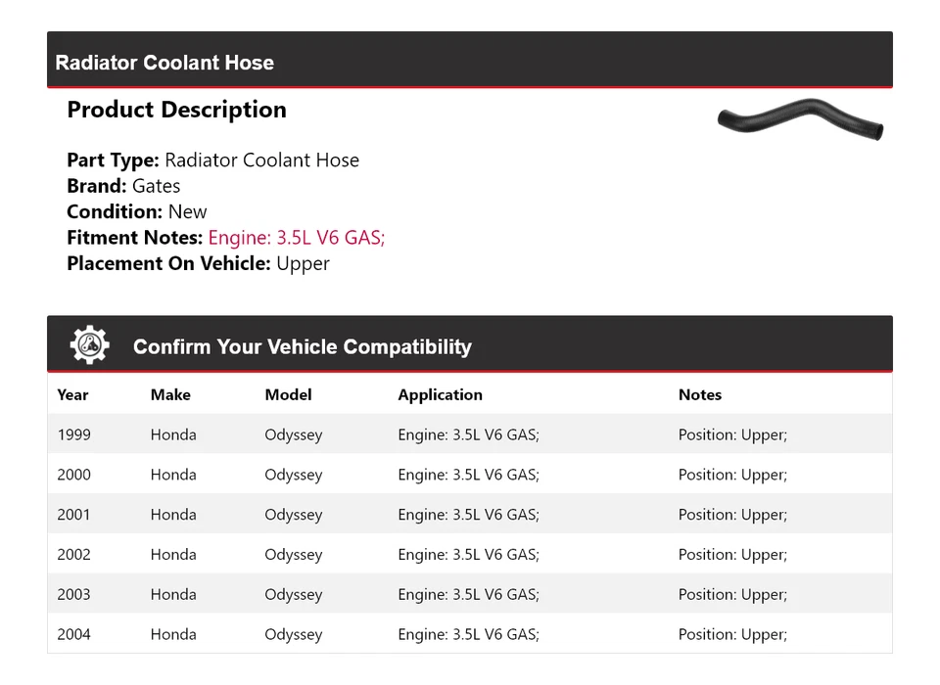Click the 2001 year cell
This screenshot has height=685, width=940.
[x=73, y=516]
